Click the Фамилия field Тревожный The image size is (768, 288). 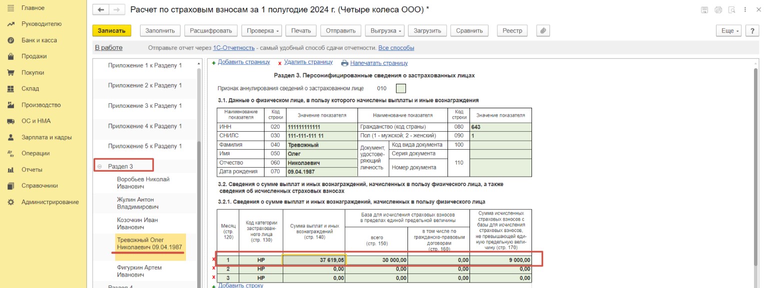pos(321,145)
